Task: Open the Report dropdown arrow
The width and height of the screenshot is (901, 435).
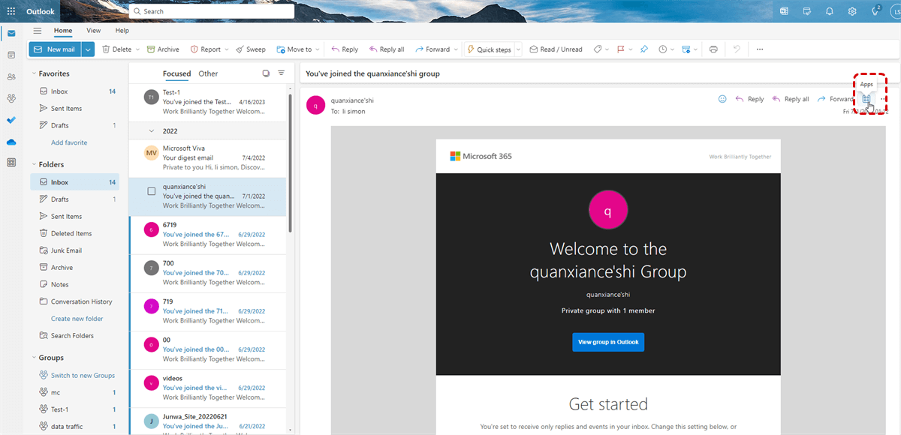Action: tap(227, 49)
